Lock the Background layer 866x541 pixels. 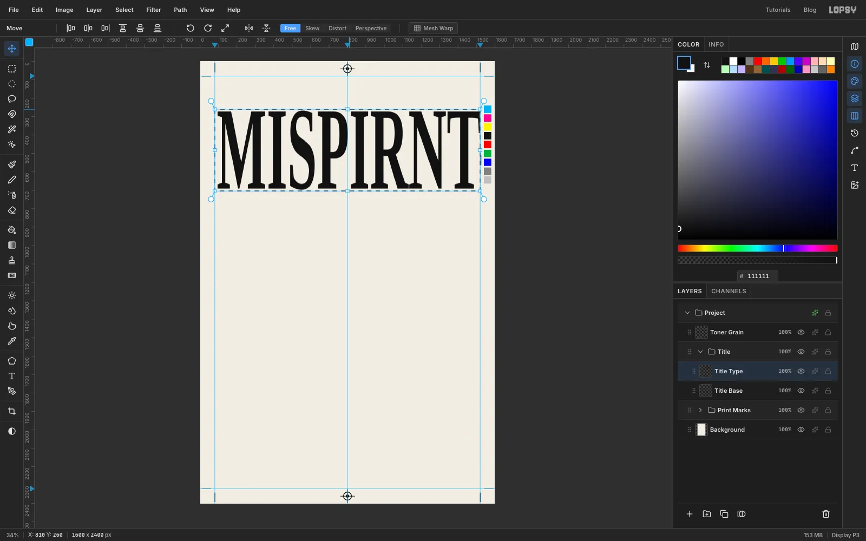828,430
